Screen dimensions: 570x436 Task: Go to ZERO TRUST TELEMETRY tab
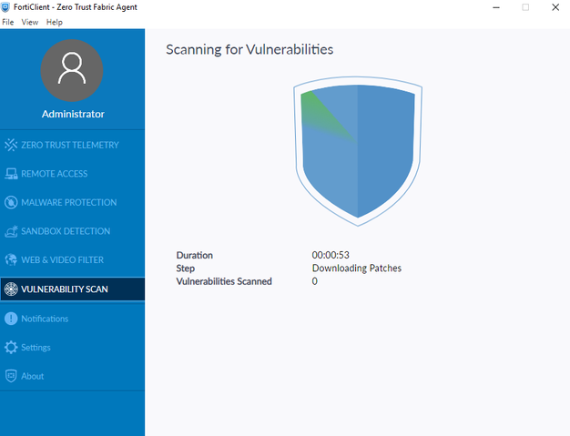coord(72,145)
